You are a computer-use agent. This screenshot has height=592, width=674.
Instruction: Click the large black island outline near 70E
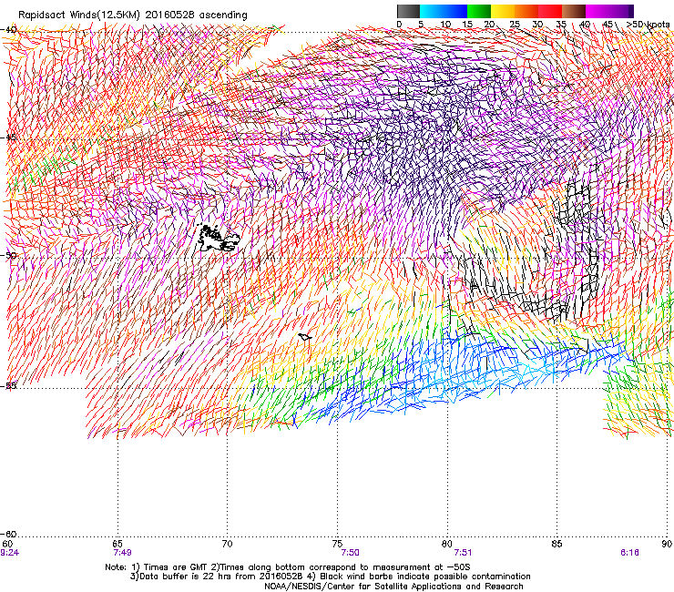tap(219, 239)
